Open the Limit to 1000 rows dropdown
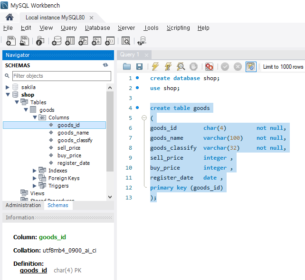305x280 pixels. [283, 67]
